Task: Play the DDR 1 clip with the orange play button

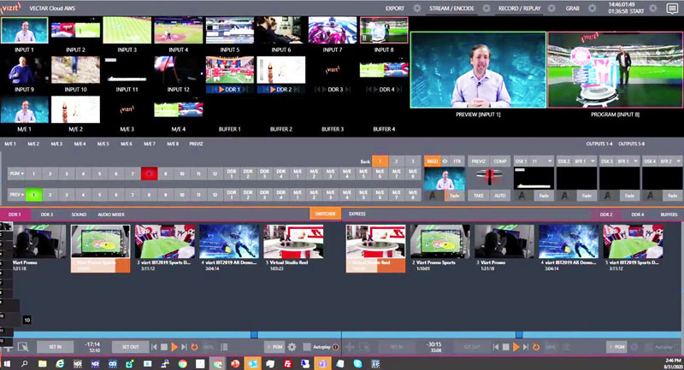Action: click(174, 347)
